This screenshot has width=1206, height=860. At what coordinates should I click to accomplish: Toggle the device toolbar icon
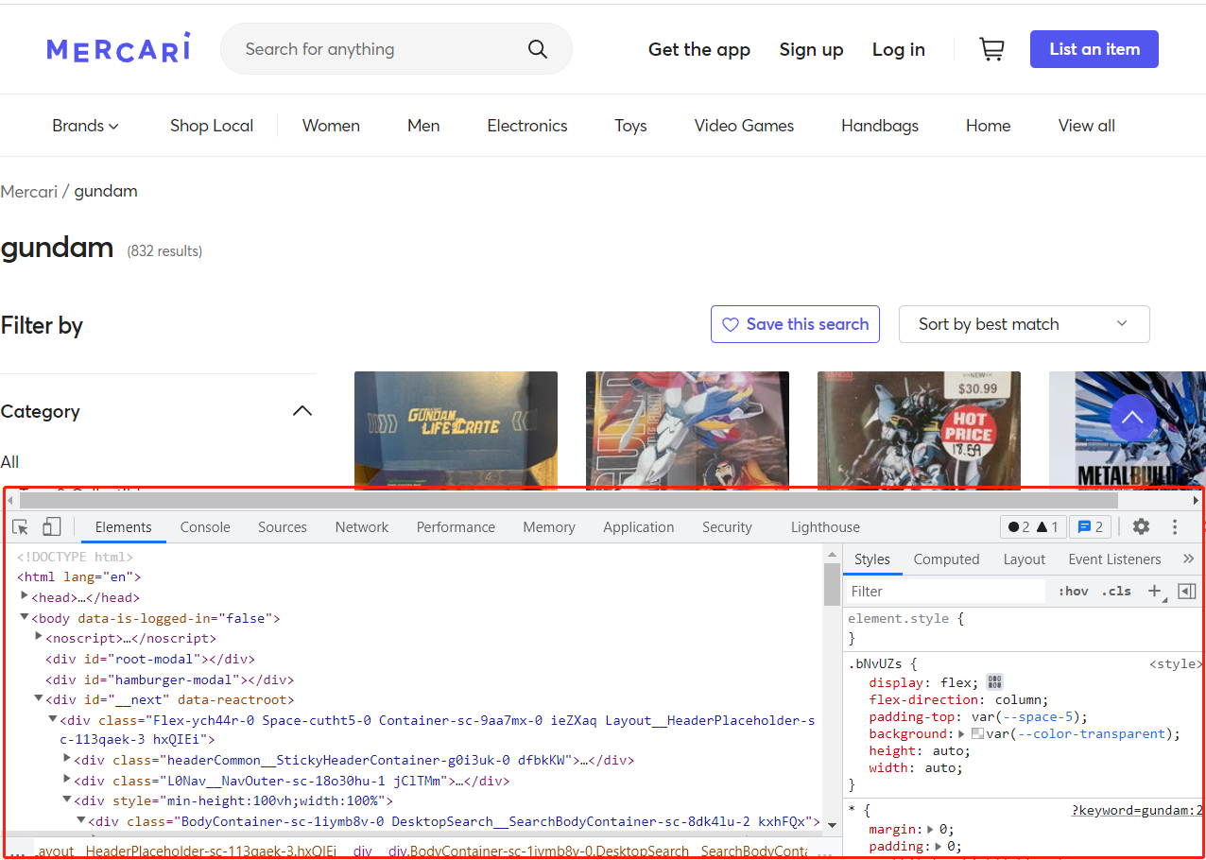52,527
